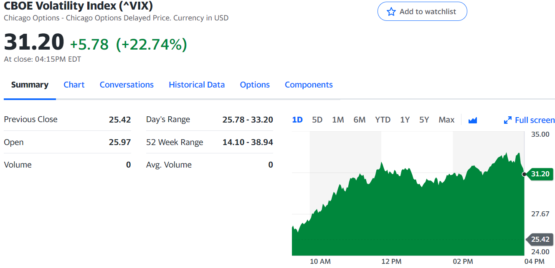Select the 5D chart range
The height and width of the screenshot is (268, 555).
[x=317, y=120]
